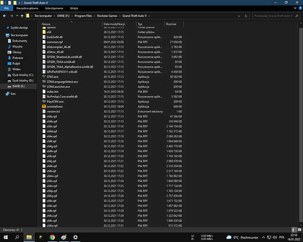Select the x64 folder icon
Screen dimensions: 303x242
(x=44, y=32)
